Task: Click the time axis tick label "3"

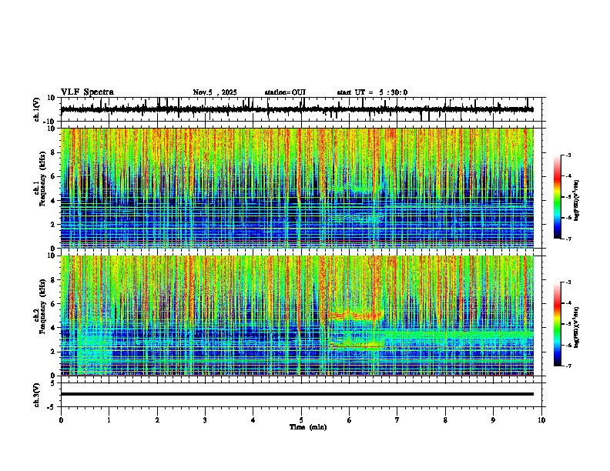Action: pyautogui.click(x=205, y=420)
